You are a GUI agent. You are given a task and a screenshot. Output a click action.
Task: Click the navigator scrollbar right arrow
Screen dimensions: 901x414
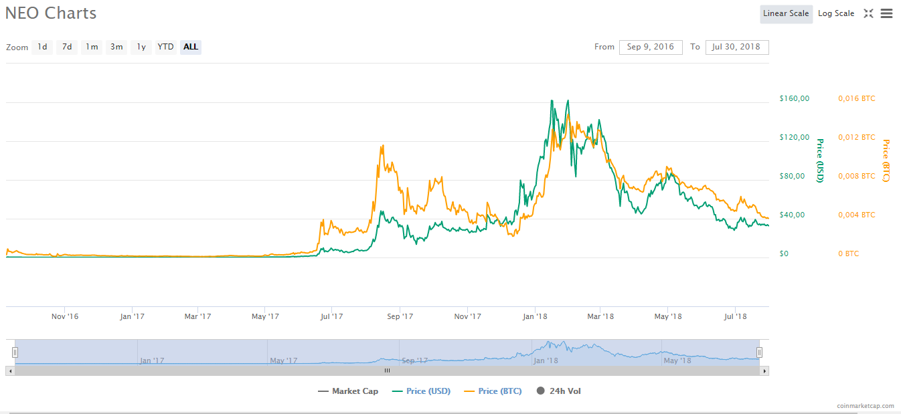764,371
